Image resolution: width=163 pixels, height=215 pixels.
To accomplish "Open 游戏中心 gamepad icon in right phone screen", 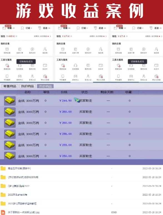I will (x=131, y=76).
